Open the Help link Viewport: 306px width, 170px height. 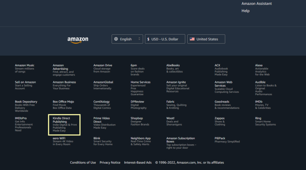[x=245, y=11]
